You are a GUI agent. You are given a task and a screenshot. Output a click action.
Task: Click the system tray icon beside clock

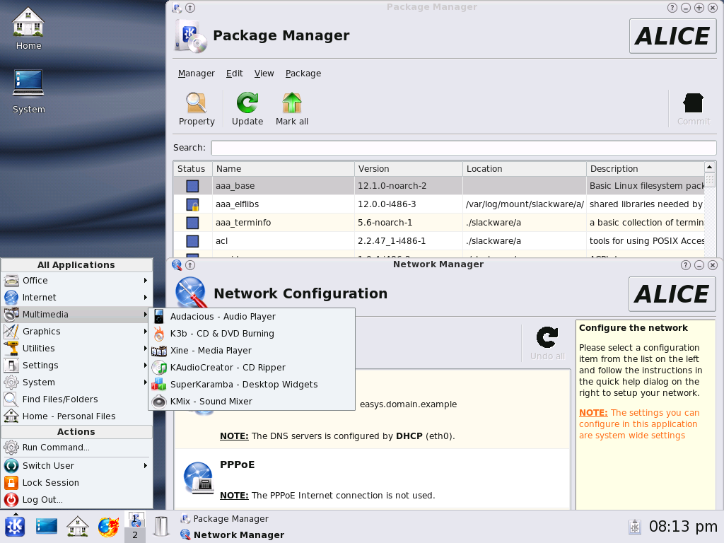(x=636, y=527)
